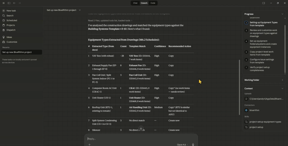Toggle the sidebar panel icon in title bar

click(x=9, y=3)
